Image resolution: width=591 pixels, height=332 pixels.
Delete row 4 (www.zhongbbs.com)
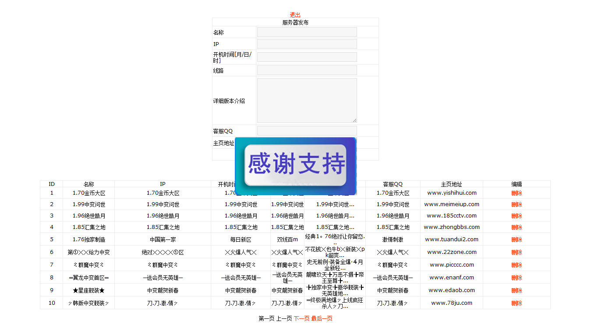517,227
